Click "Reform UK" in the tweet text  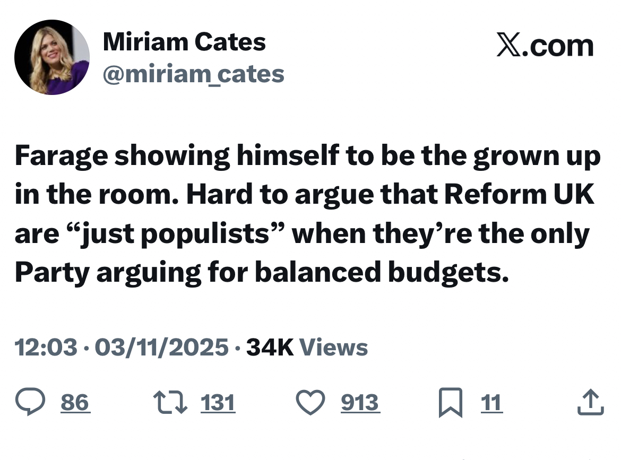tap(519, 195)
